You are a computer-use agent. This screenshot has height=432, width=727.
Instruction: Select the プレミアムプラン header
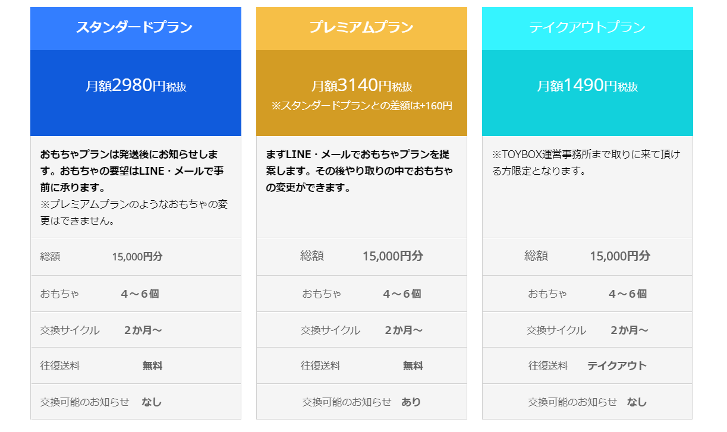coord(361,29)
